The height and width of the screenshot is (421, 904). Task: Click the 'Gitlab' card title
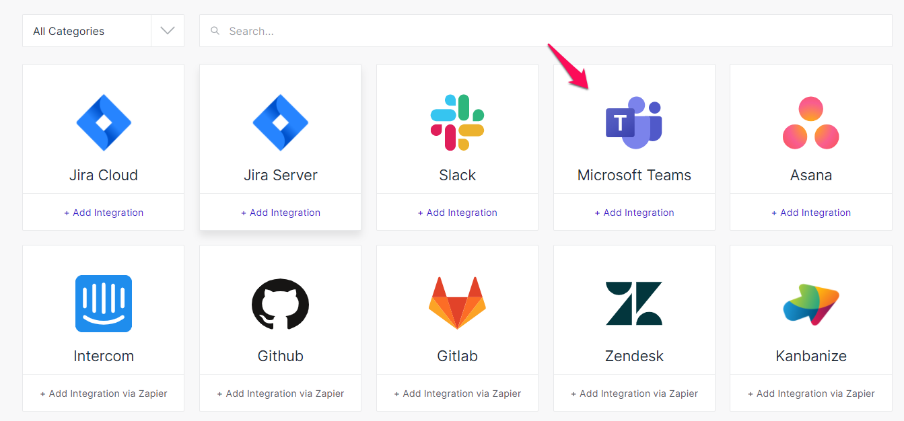click(458, 356)
